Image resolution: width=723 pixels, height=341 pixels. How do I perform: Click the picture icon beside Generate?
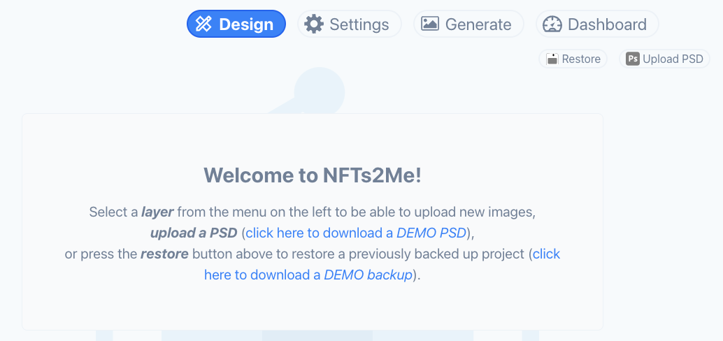tap(430, 24)
